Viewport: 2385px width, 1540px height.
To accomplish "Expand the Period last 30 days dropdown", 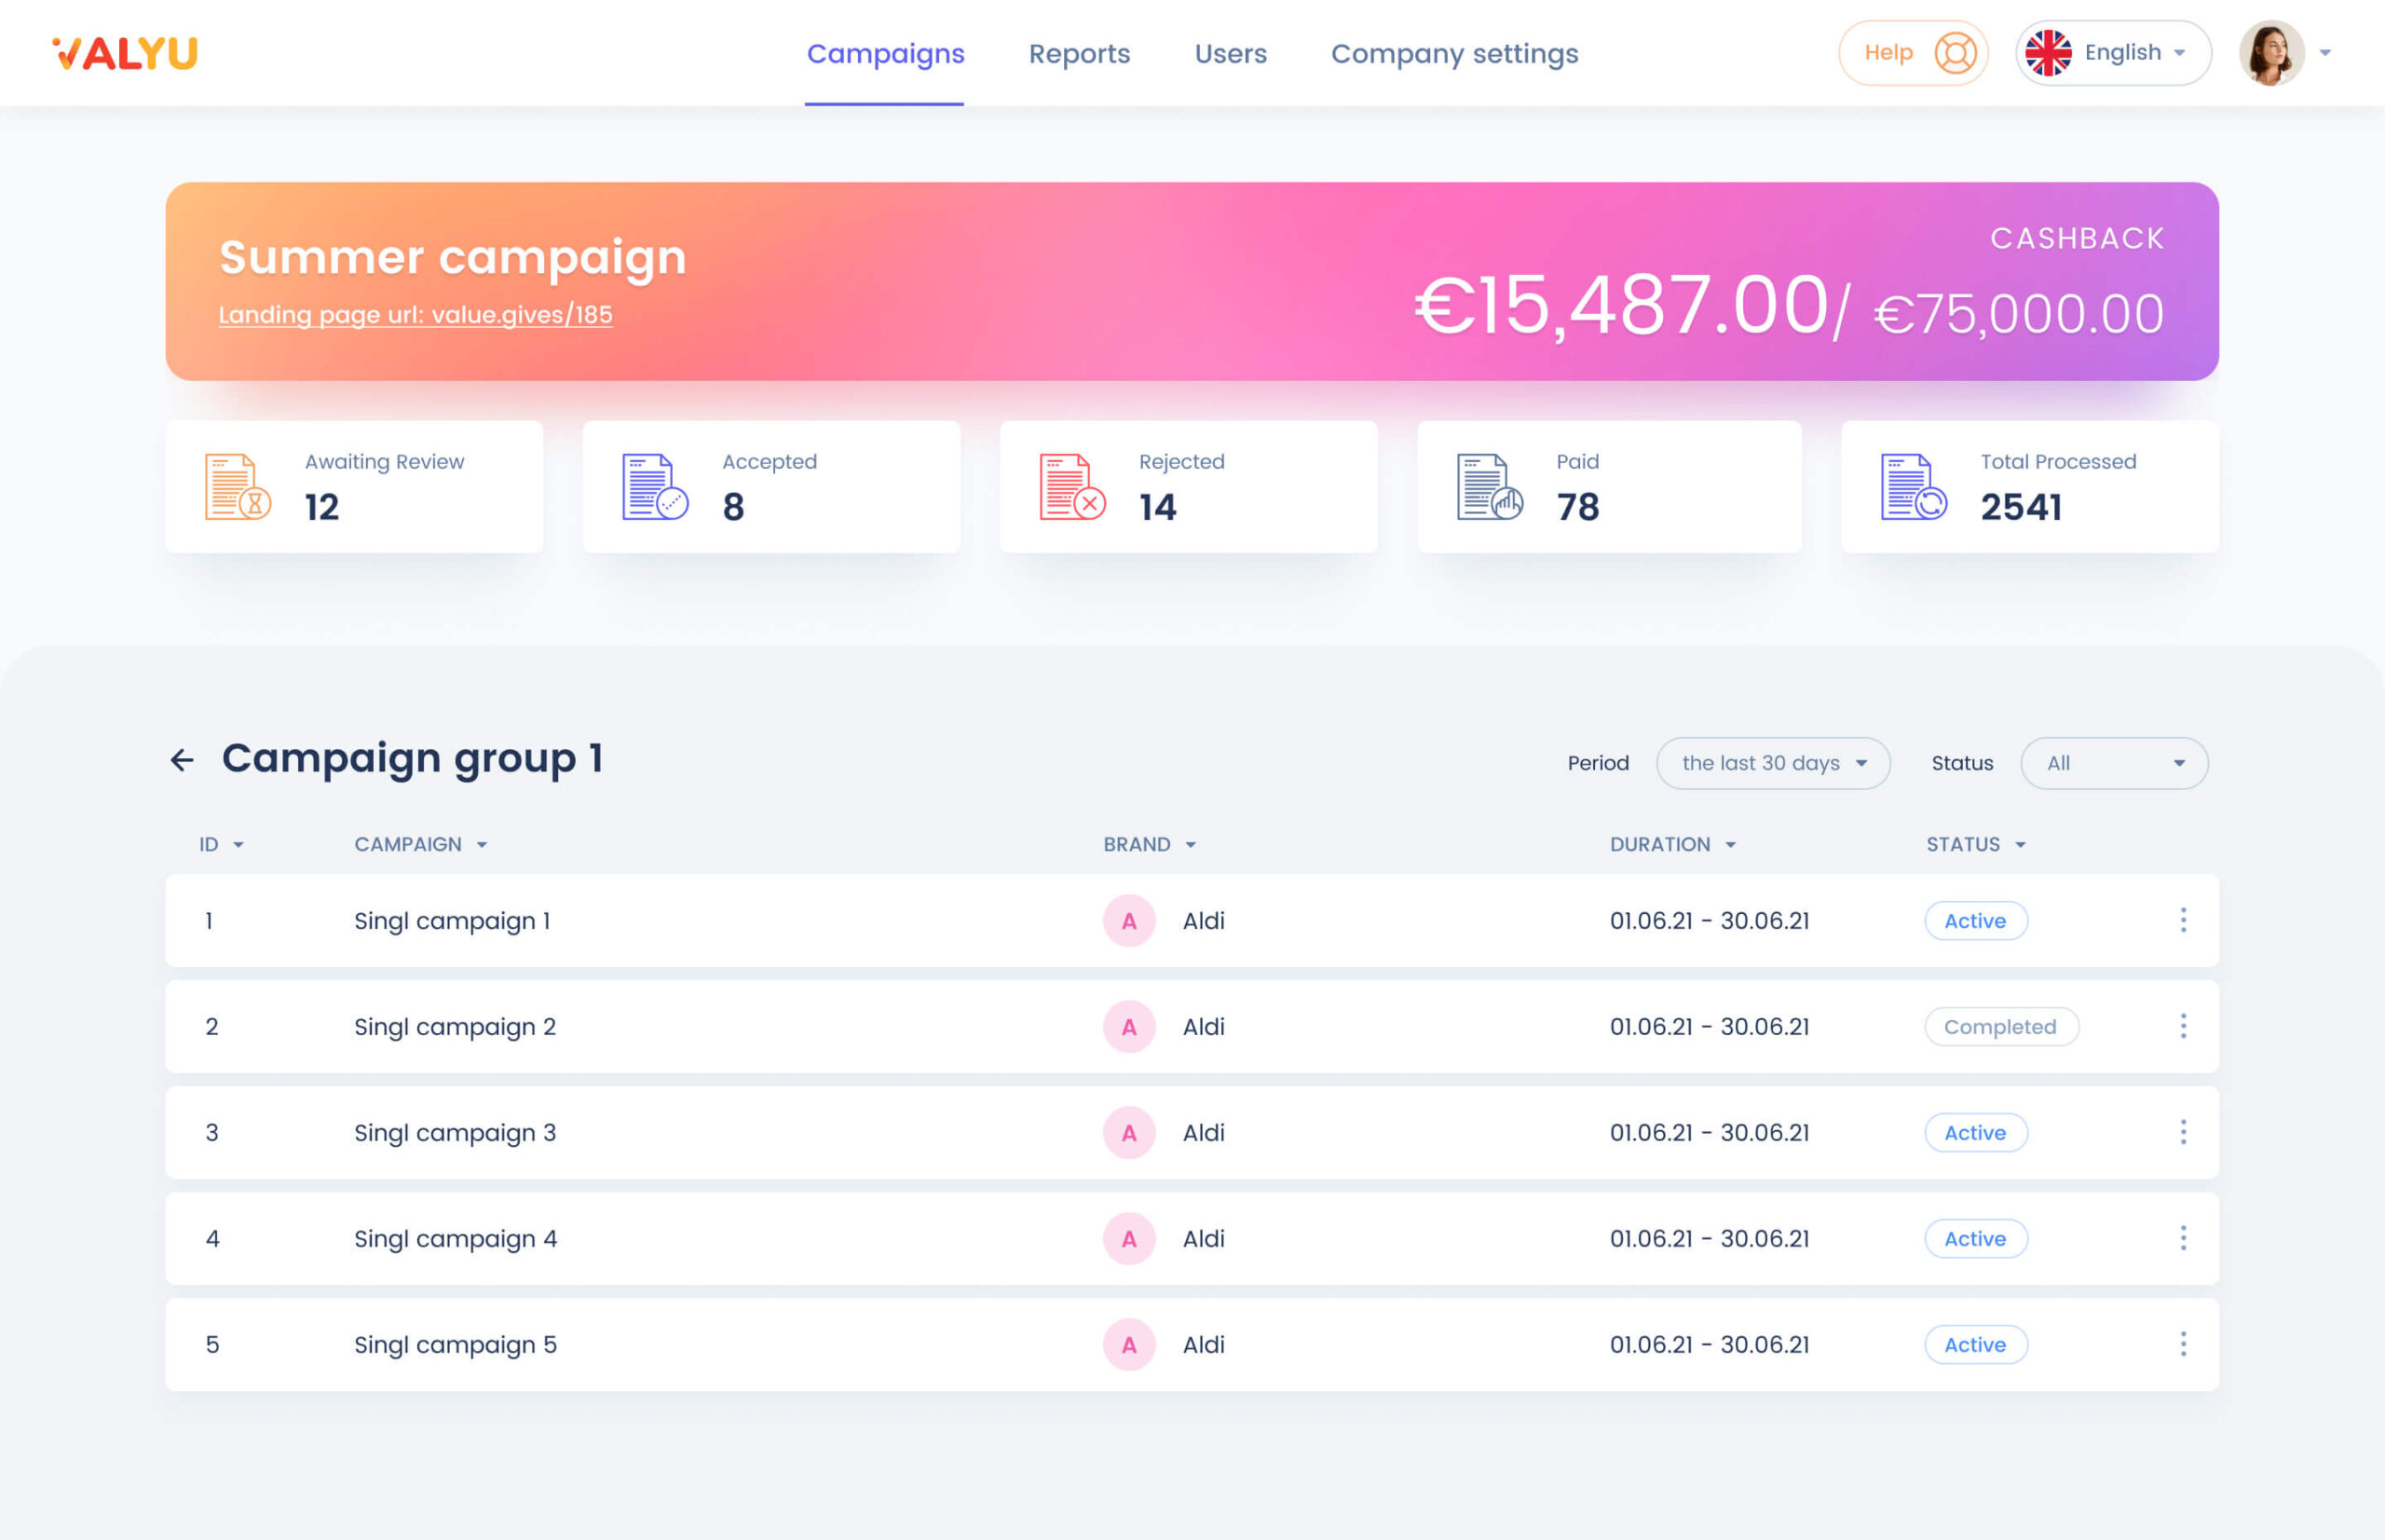I will [x=1773, y=763].
